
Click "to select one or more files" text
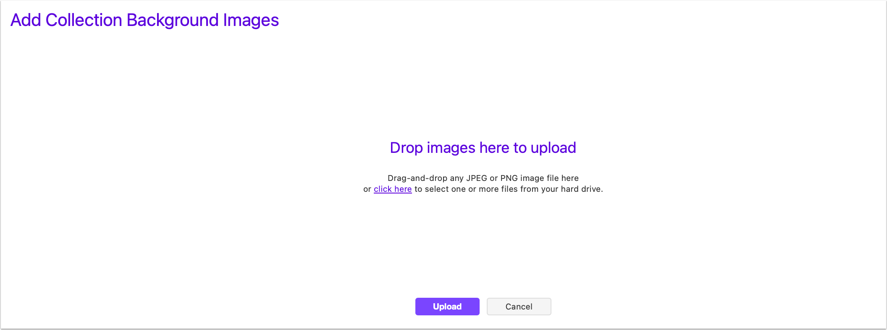point(466,189)
